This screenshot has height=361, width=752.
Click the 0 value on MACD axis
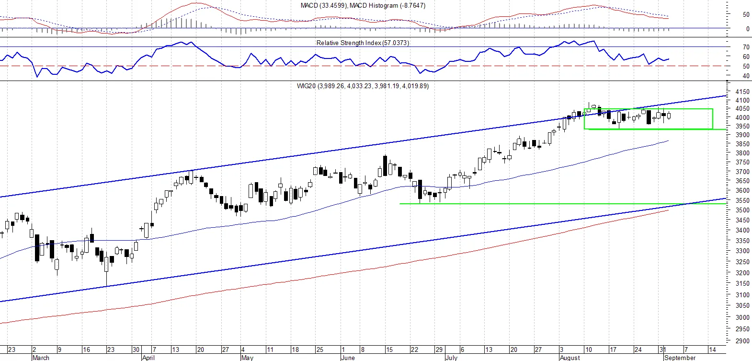[748, 29]
